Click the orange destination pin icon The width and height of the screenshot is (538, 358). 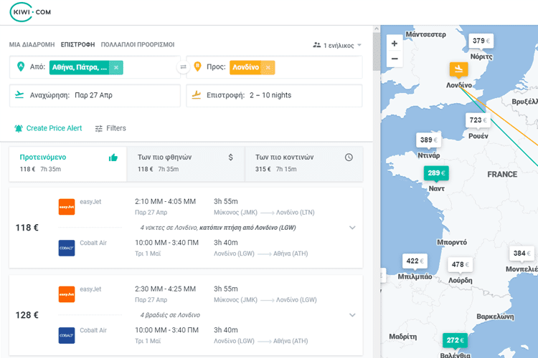pyautogui.click(x=197, y=67)
